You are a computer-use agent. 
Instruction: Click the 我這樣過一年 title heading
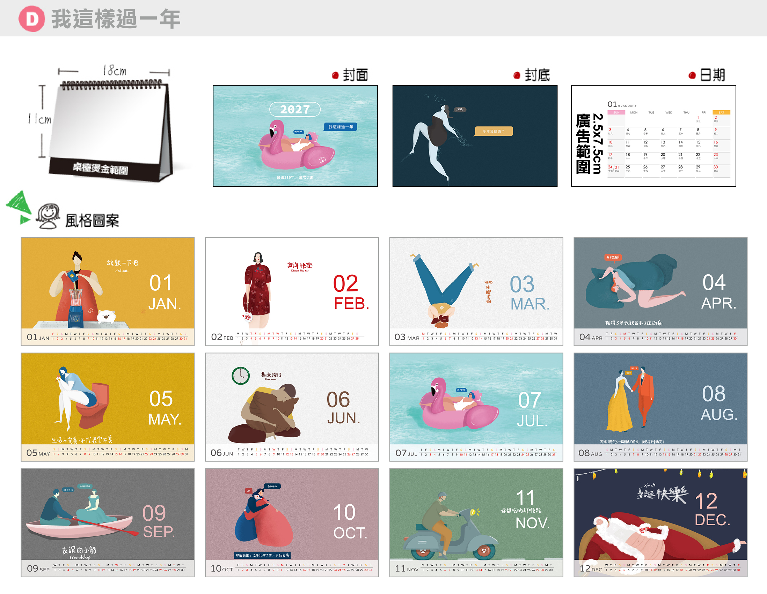tap(116, 19)
